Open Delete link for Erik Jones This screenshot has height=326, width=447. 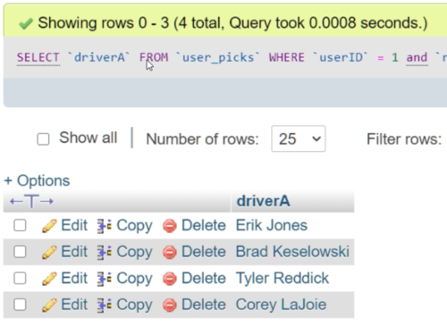coord(204,225)
